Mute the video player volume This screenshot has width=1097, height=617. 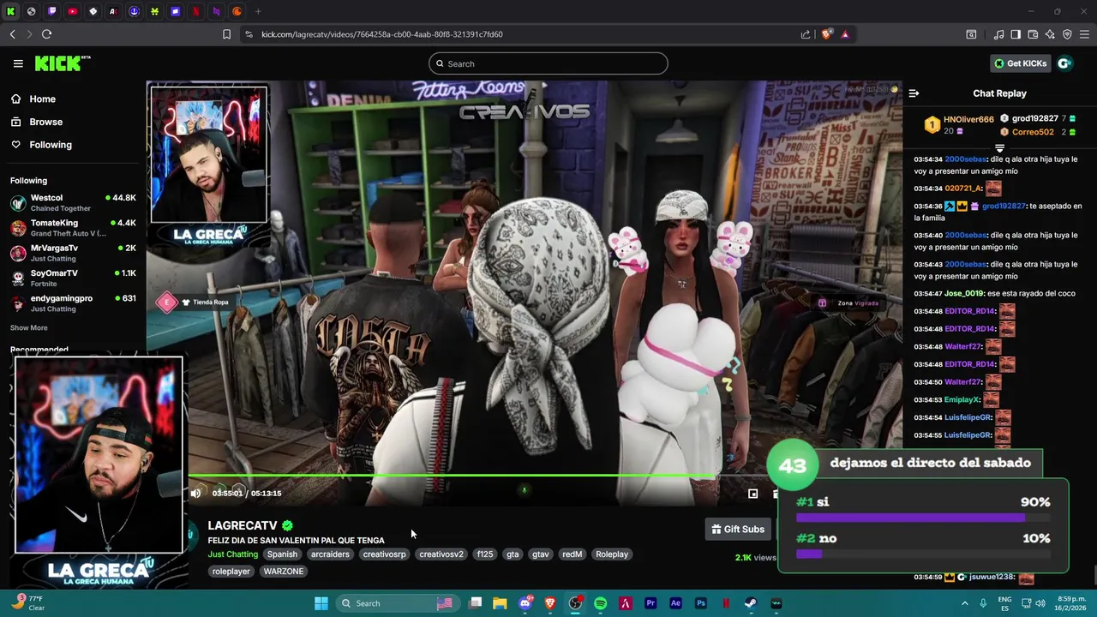195,493
